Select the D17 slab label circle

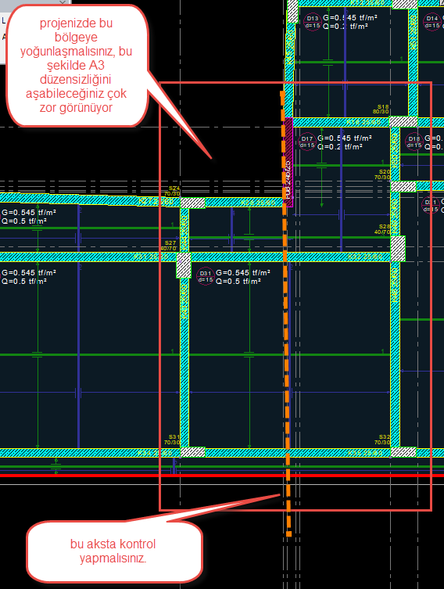(x=307, y=142)
